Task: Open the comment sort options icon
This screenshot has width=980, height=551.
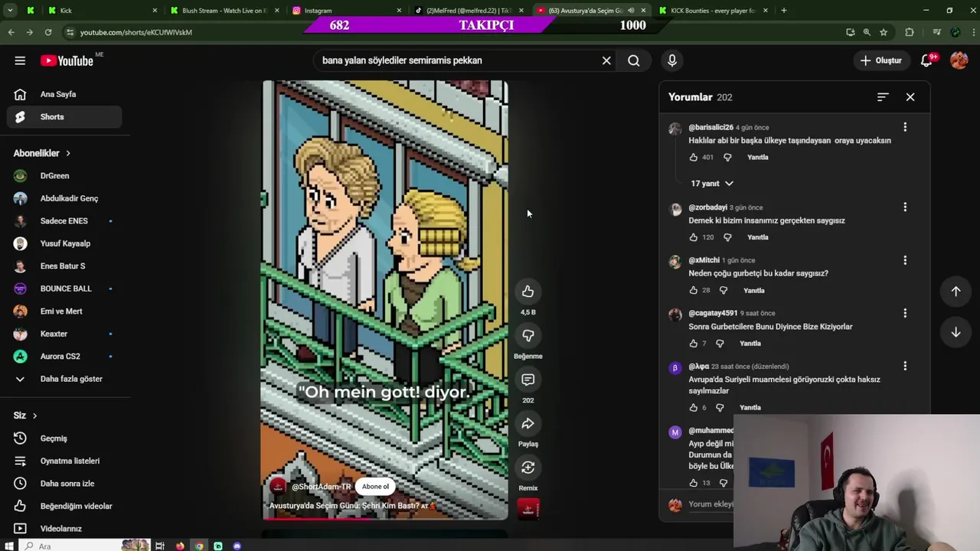Action: 883,97
